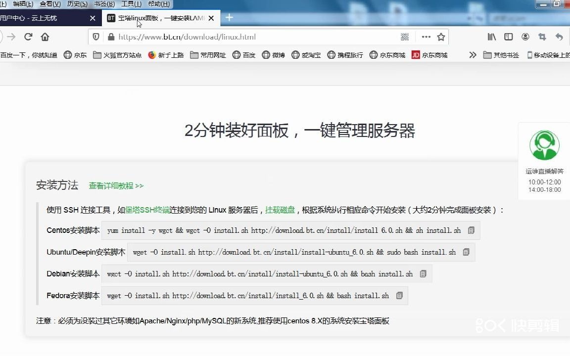Open the Firefox Library icon
Viewport: 570px width, 356px height.
click(491, 37)
